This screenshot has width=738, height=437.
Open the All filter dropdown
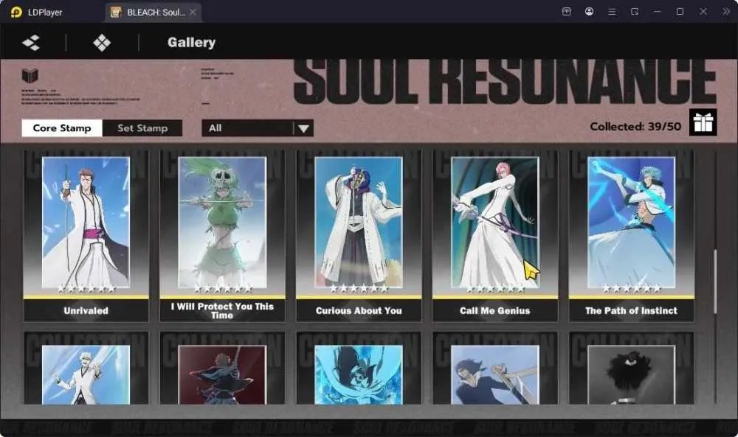(x=258, y=127)
